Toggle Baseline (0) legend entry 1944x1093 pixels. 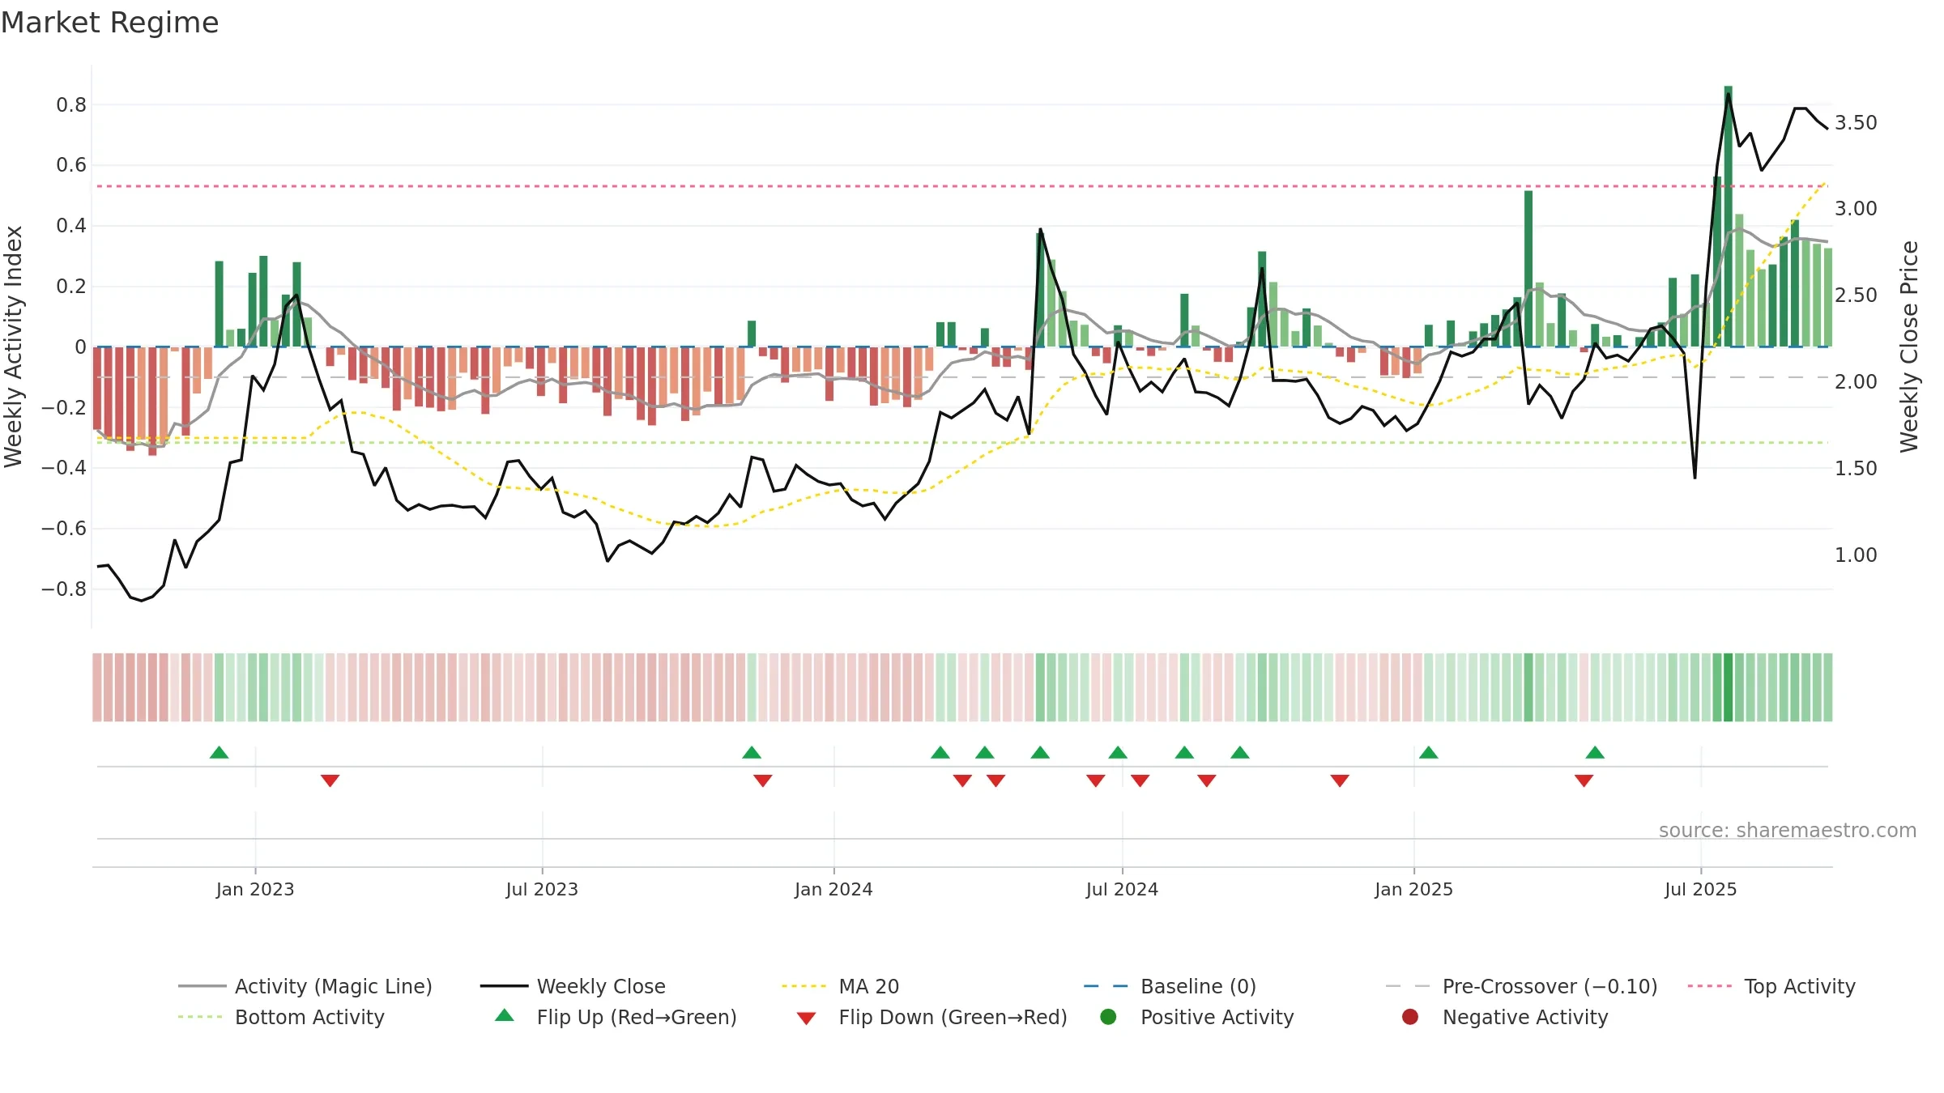pyautogui.click(x=1170, y=986)
